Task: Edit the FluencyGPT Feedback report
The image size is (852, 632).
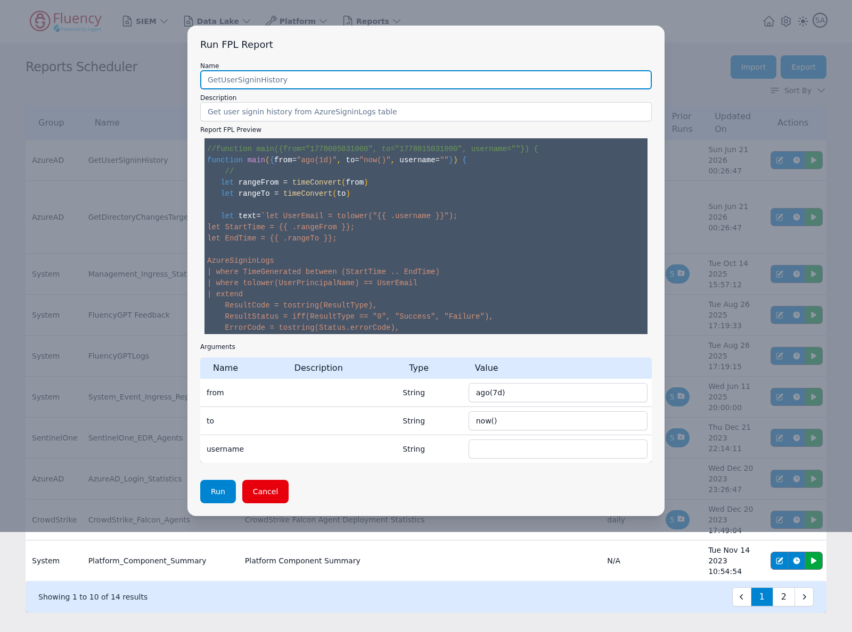Action: pyautogui.click(x=779, y=315)
